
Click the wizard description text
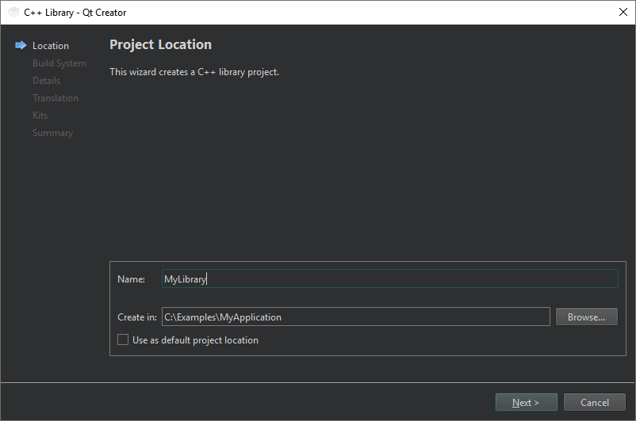(x=194, y=72)
